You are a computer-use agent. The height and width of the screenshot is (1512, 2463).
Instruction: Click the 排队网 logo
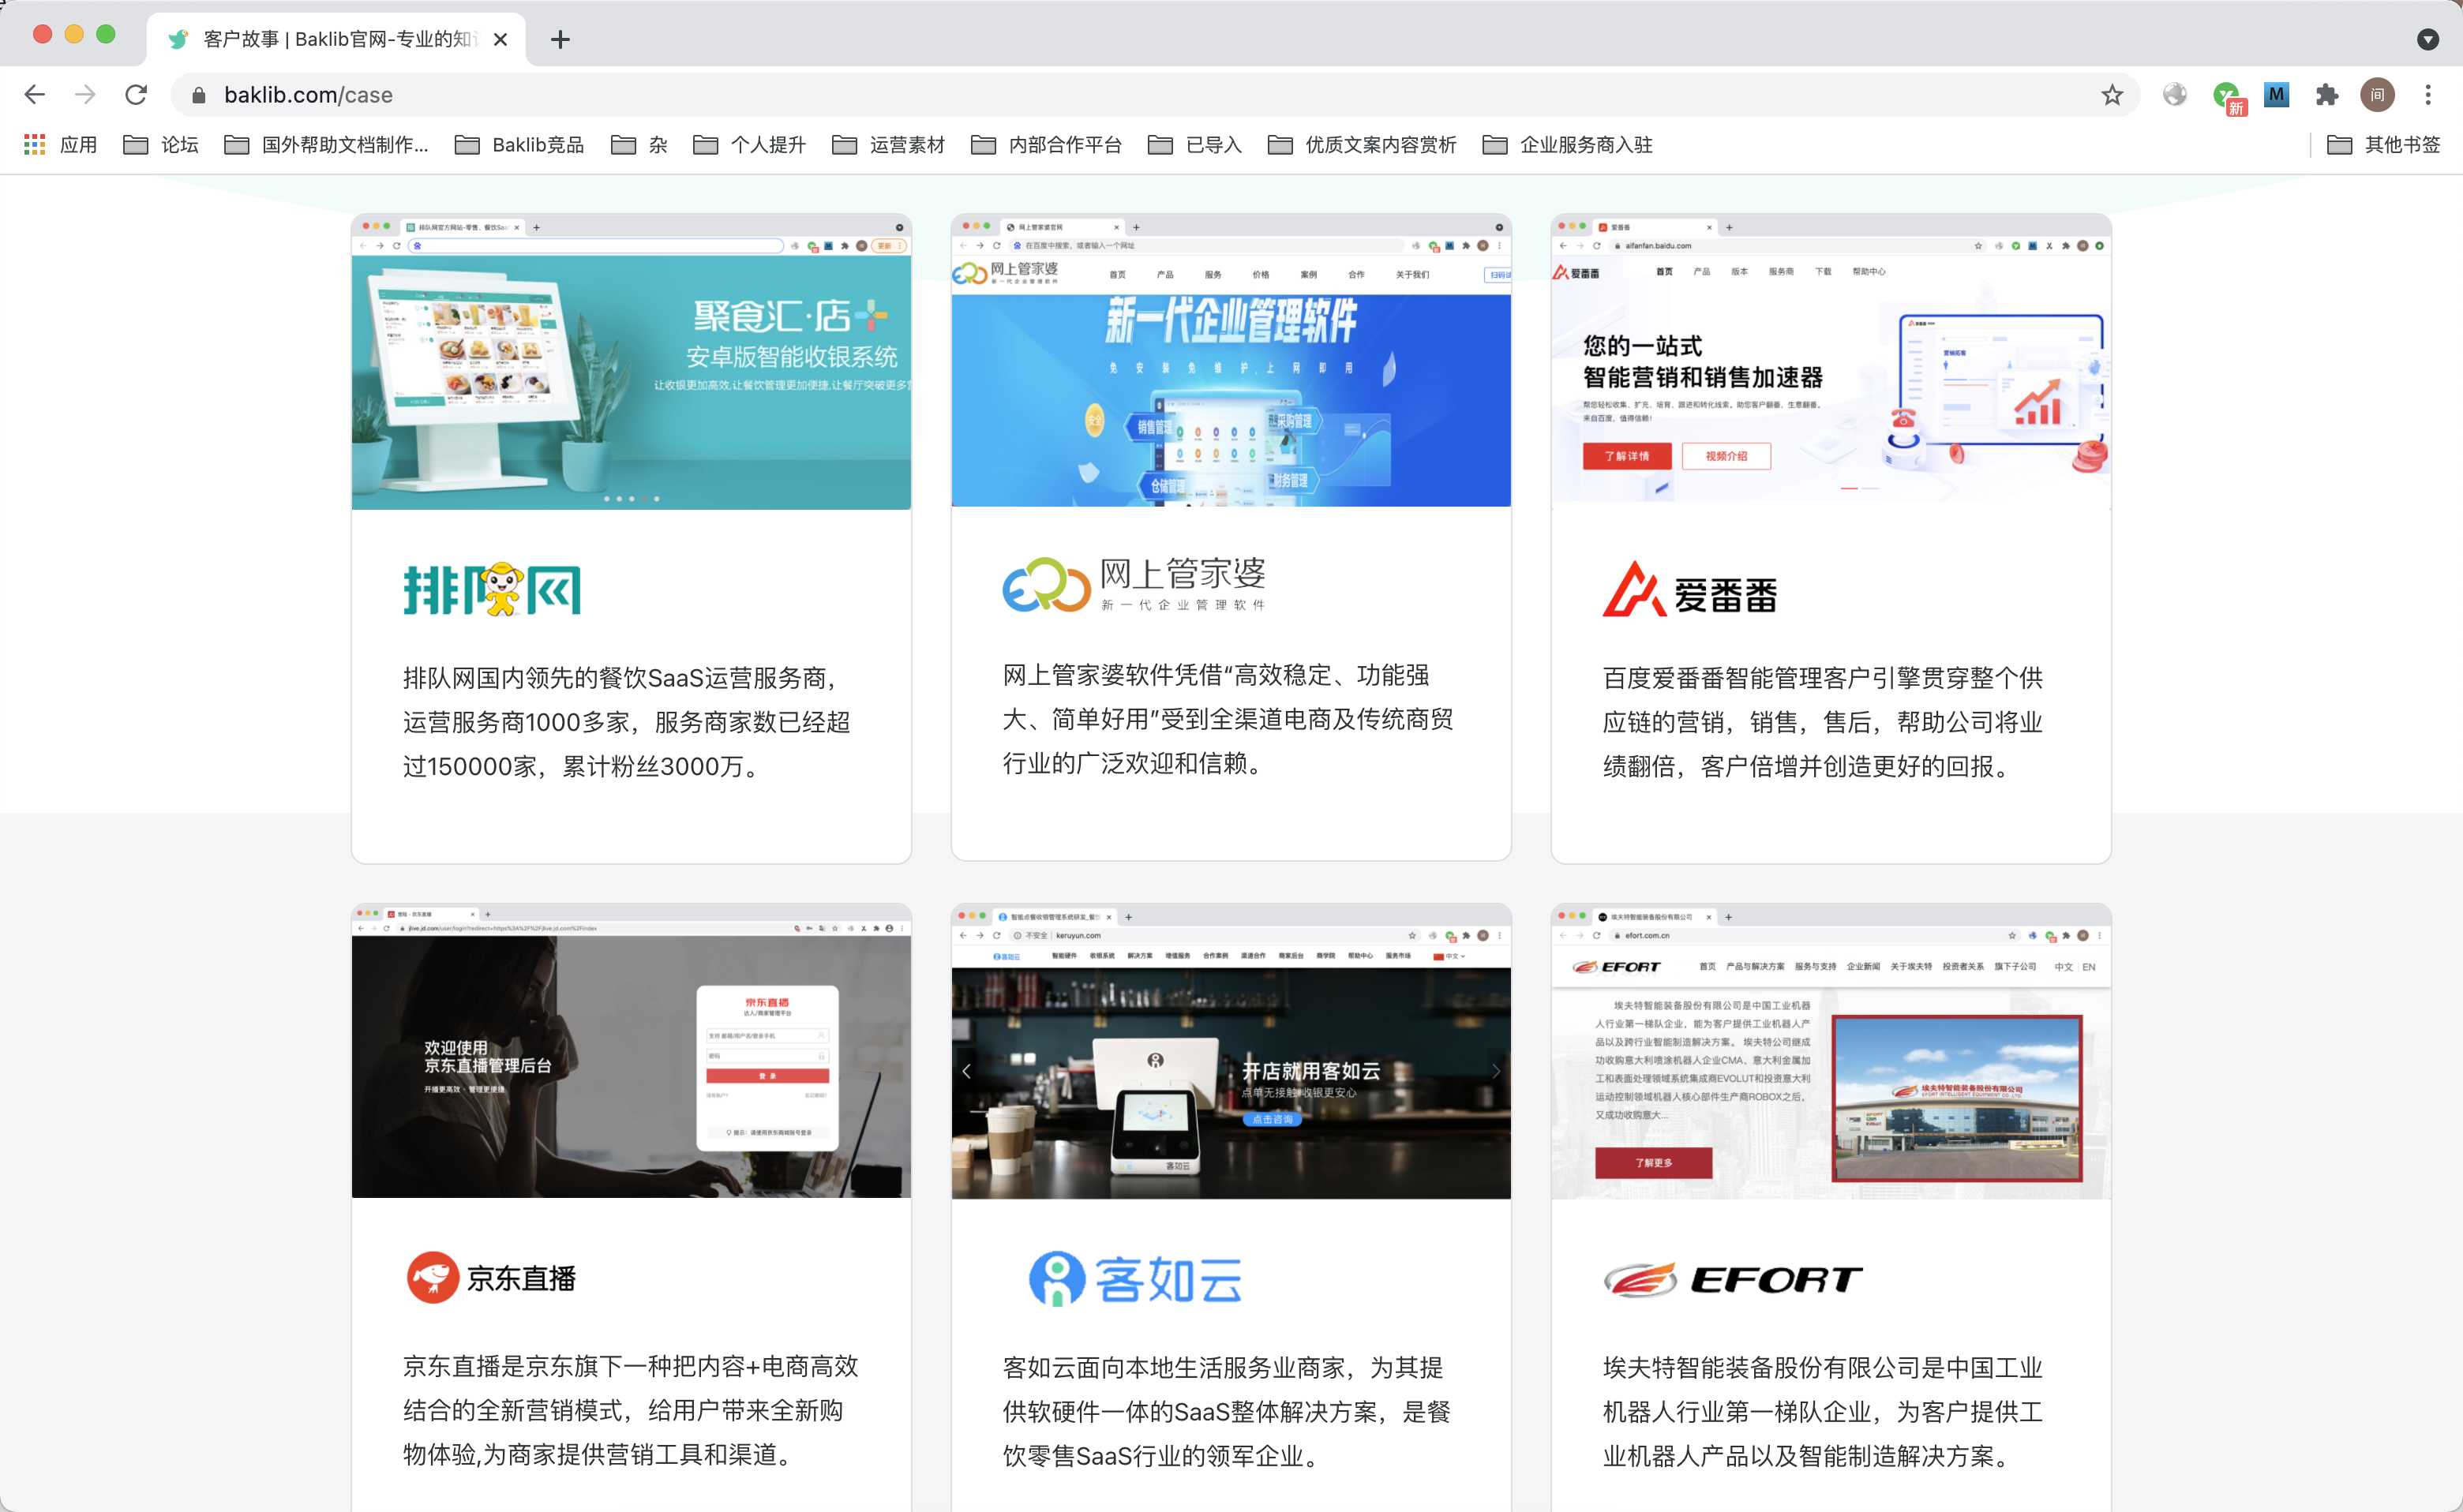(492, 589)
